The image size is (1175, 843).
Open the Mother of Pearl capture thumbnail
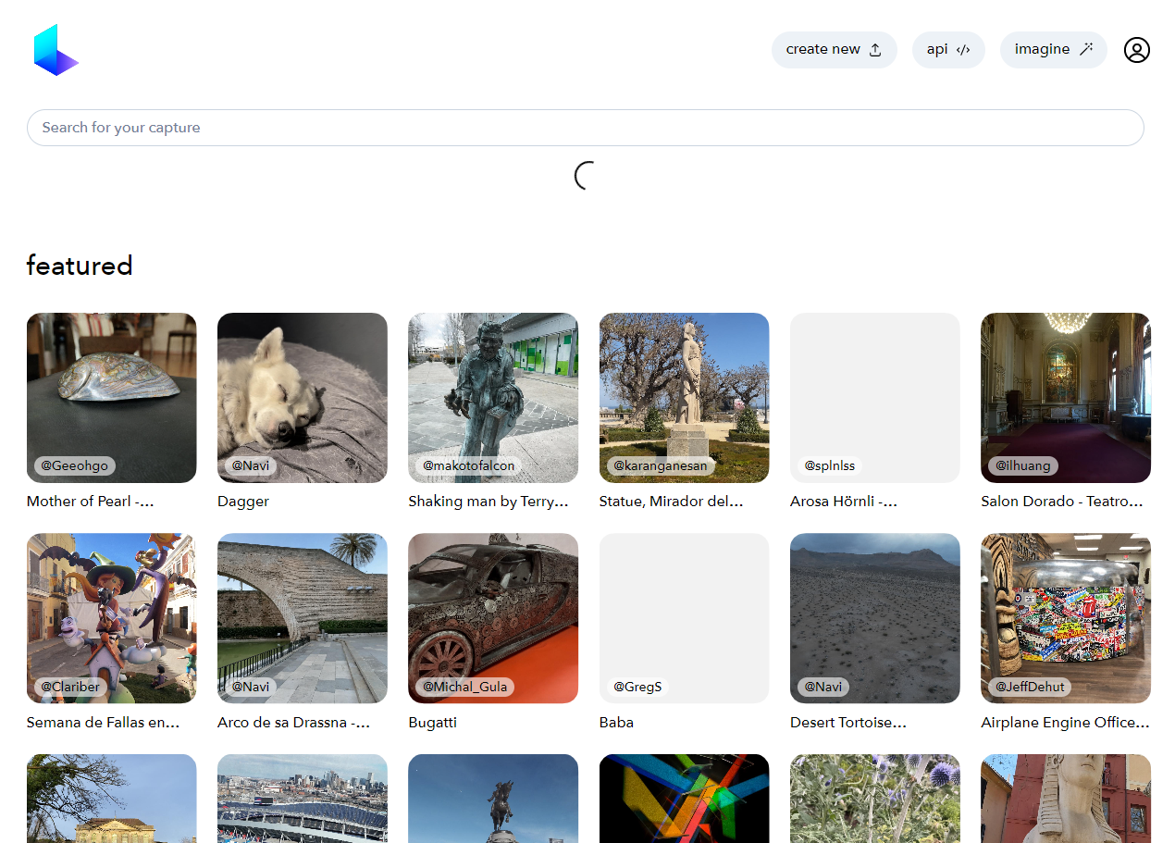pyautogui.click(x=111, y=389)
